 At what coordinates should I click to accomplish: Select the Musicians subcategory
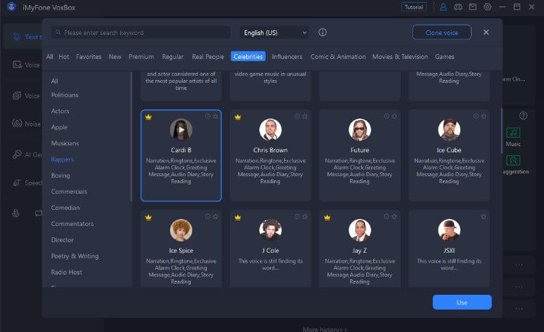(x=65, y=143)
